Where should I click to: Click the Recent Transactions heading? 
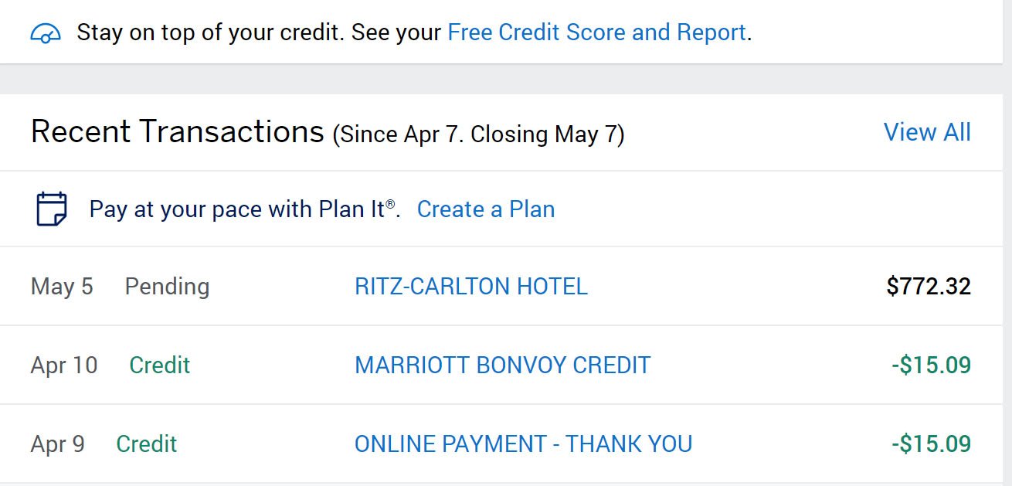pos(178,131)
